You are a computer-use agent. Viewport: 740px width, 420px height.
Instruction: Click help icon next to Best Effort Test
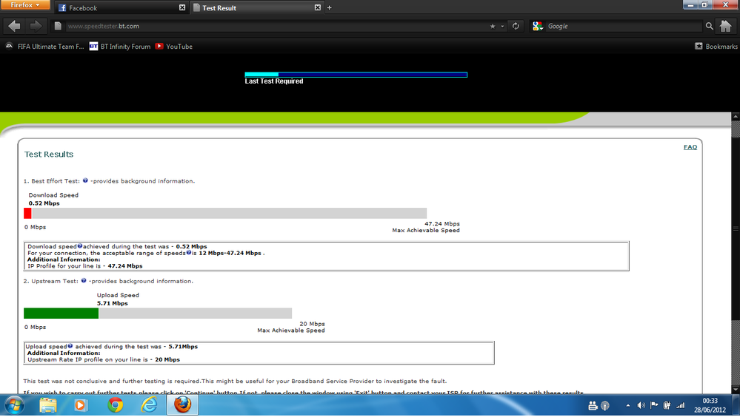pyautogui.click(x=85, y=180)
